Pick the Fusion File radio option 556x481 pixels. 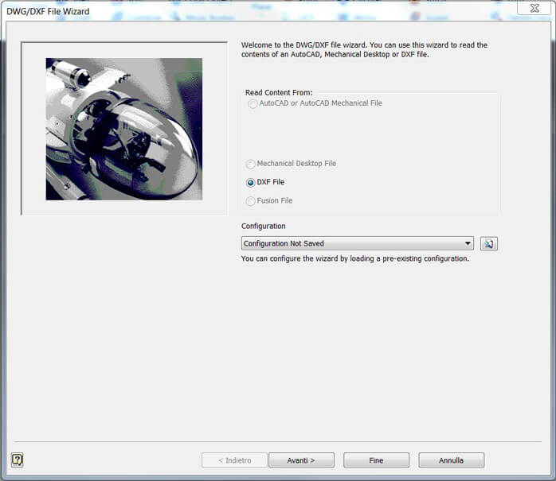(x=250, y=201)
